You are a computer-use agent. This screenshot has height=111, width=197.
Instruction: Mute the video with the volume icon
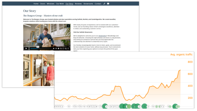[x=54, y=49]
